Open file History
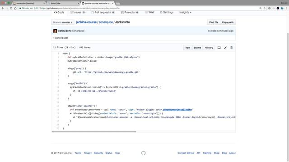This screenshot has height=162, width=289. (209, 48)
